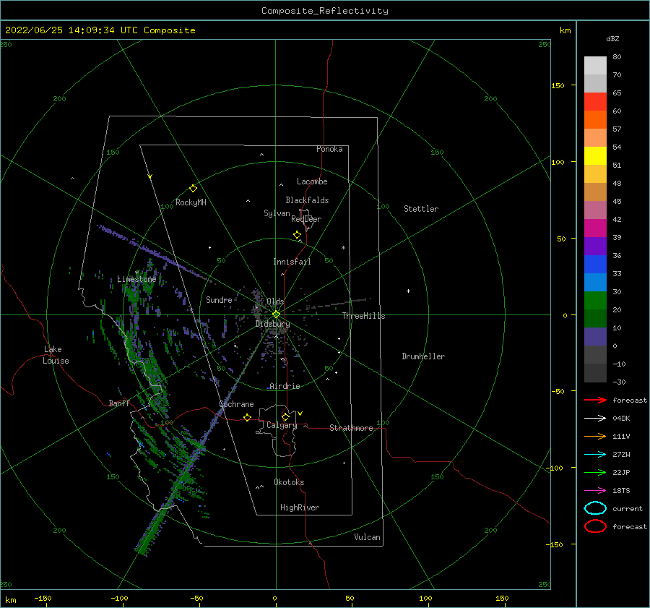Click the green 22JP arrow icon
This screenshot has width=650, height=608.
595,472
